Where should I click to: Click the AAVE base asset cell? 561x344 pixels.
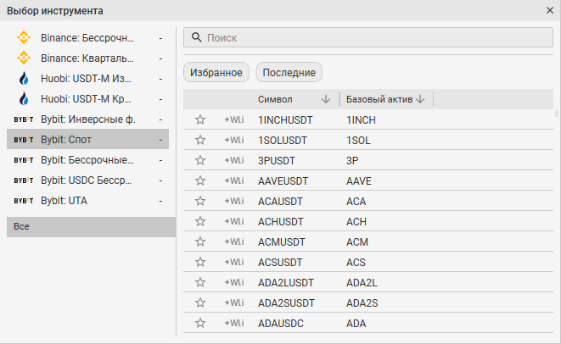coord(359,181)
